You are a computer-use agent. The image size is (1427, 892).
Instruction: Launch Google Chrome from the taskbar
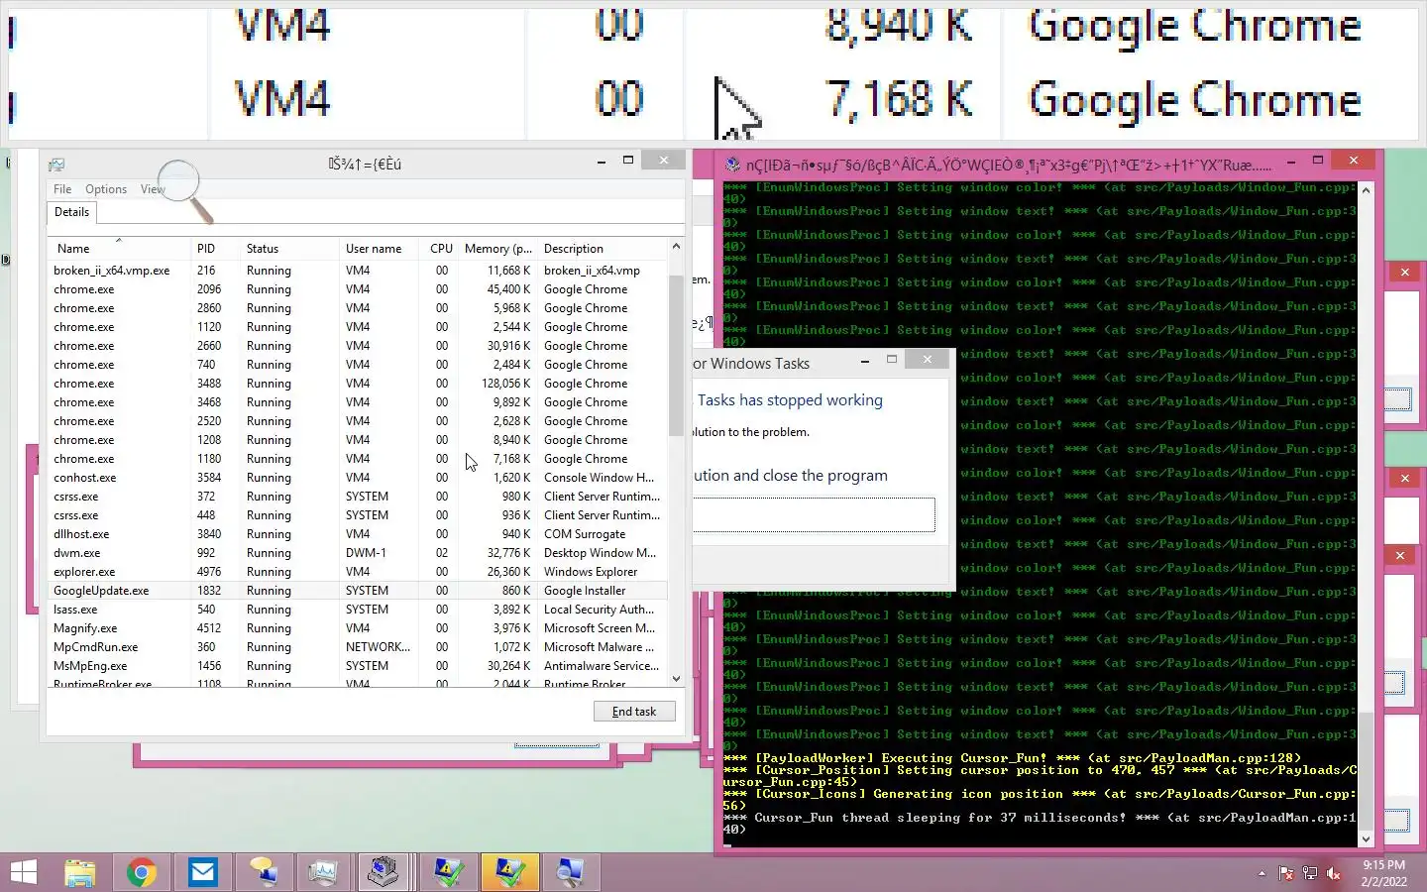pos(141,872)
